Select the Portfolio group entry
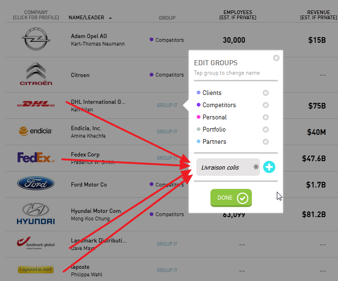The height and width of the screenshot is (281, 338). click(x=214, y=129)
